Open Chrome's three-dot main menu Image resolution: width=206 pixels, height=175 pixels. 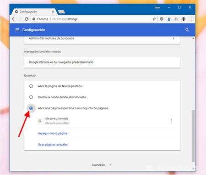pyautogui.click(x=191, y=19)
